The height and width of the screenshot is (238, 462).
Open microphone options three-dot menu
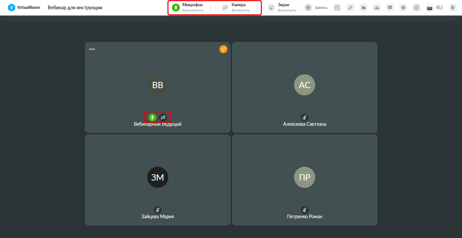click(x=211, y=8)
